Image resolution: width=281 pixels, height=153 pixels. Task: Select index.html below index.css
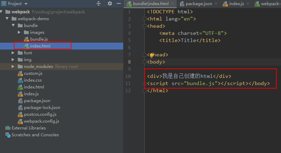coord(34,87)
